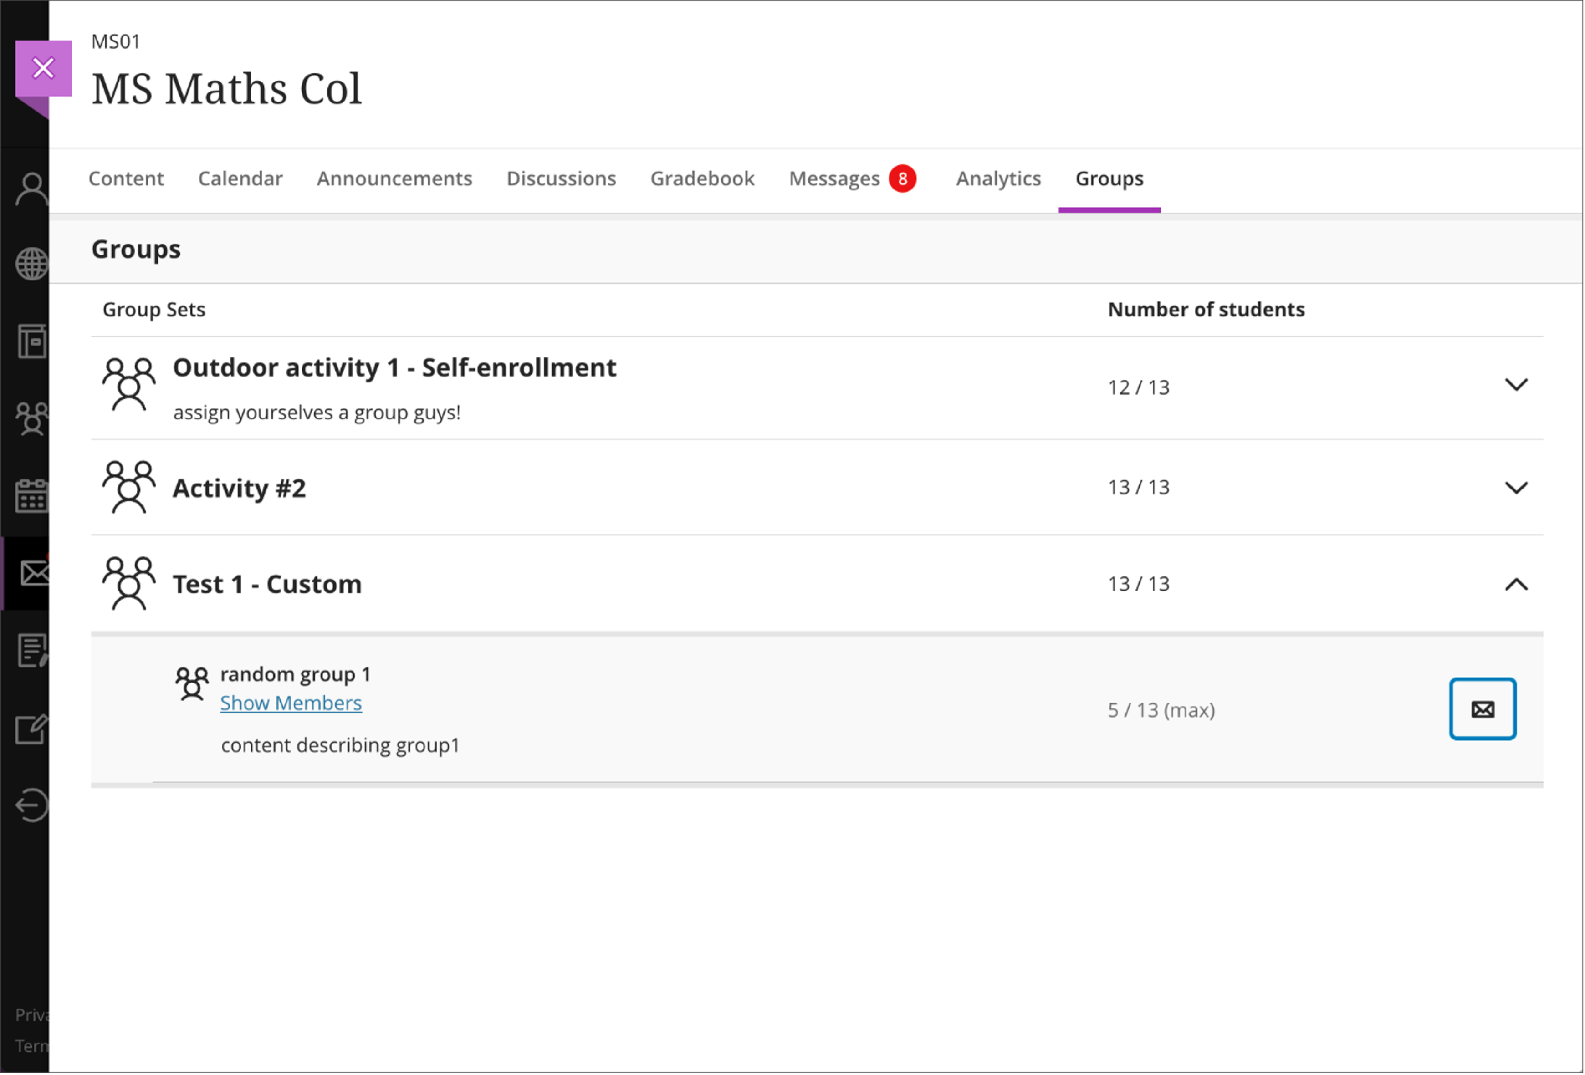Close the course panel with the X button
This screenshot has width=1585, height=1075.
(44, 68)
